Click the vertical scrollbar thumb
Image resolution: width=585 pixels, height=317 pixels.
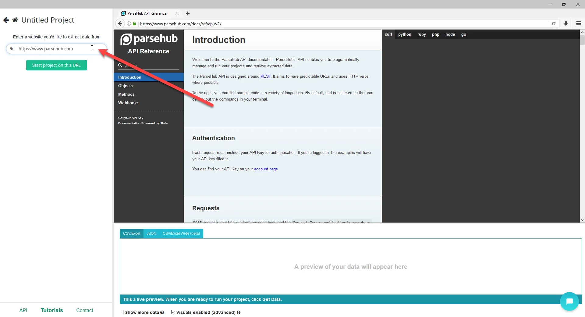click(582, 40)
